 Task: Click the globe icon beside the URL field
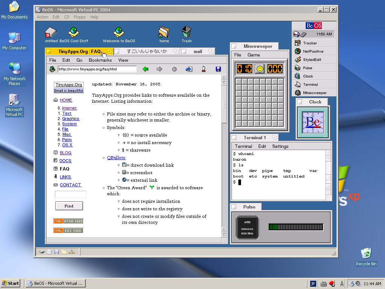(x=52, y=69)
